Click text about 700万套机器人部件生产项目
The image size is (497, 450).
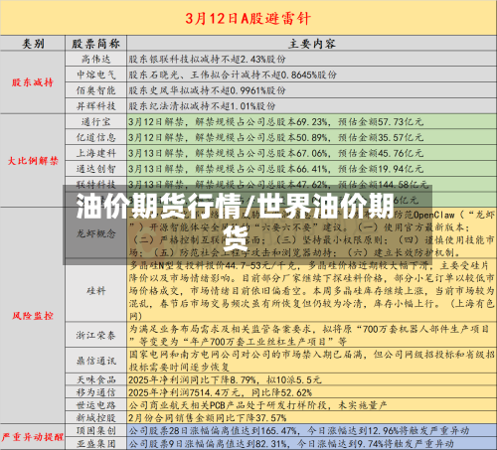click(309, 336)
